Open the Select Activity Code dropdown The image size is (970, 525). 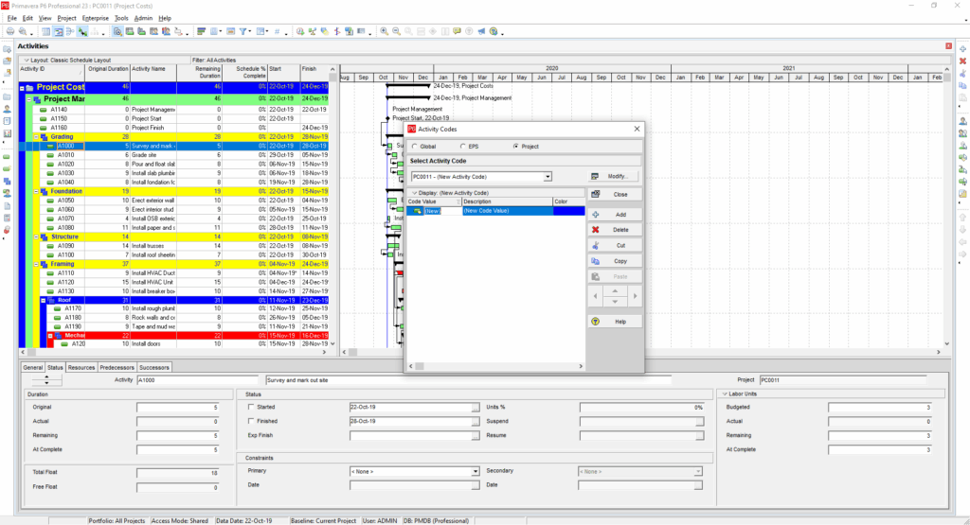548,177
